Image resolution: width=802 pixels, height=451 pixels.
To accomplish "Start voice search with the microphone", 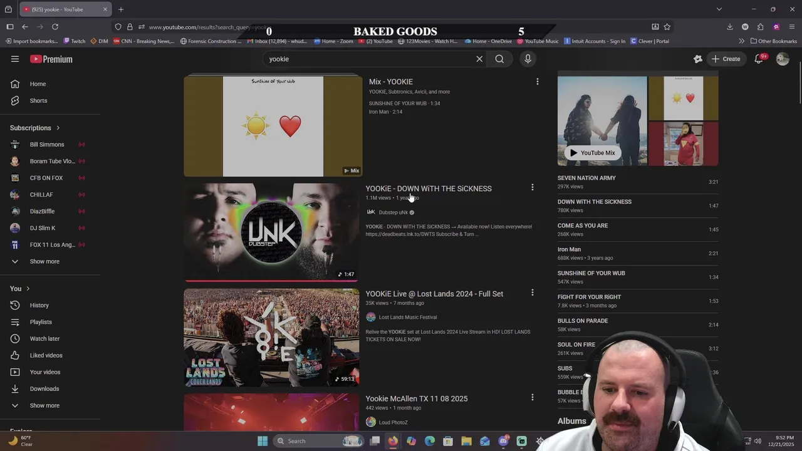I will click(528, 59).
